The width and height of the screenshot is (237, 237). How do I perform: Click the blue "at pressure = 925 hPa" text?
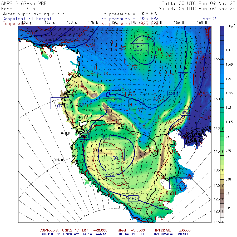point(130,19)
